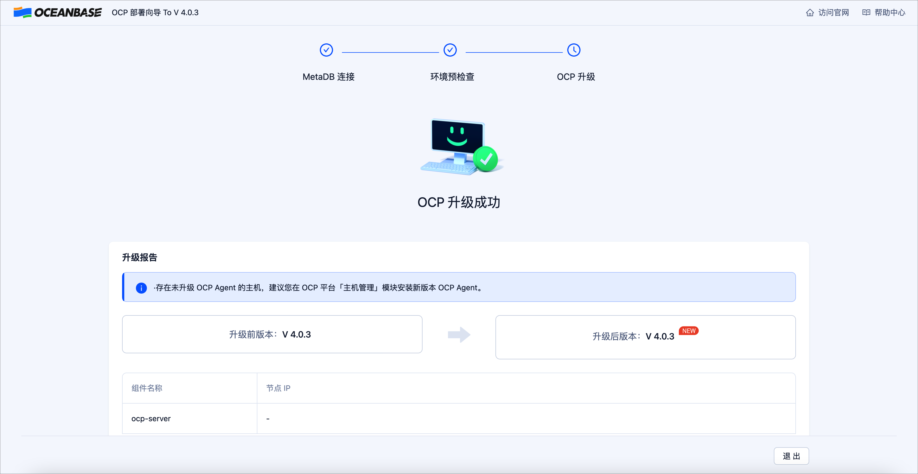Click the 升级报告 section title
918x474 pixels.
coord(139,257)
